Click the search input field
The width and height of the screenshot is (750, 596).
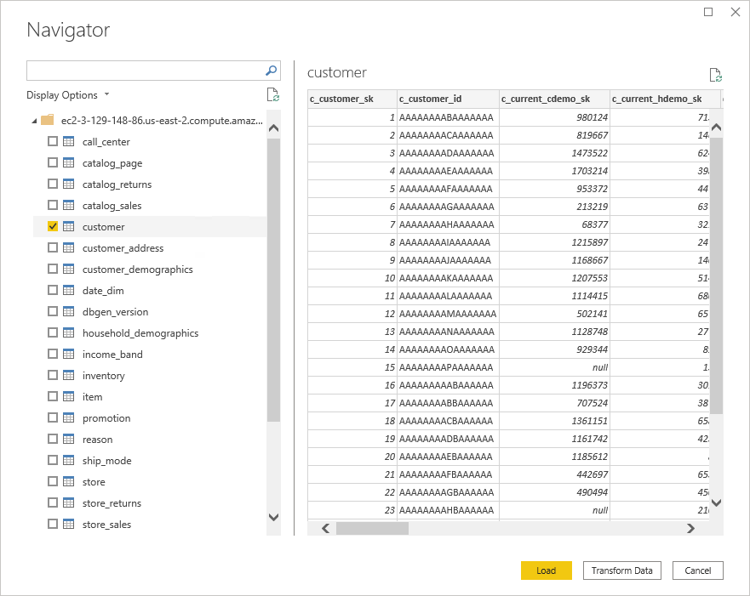coord(145,71)
